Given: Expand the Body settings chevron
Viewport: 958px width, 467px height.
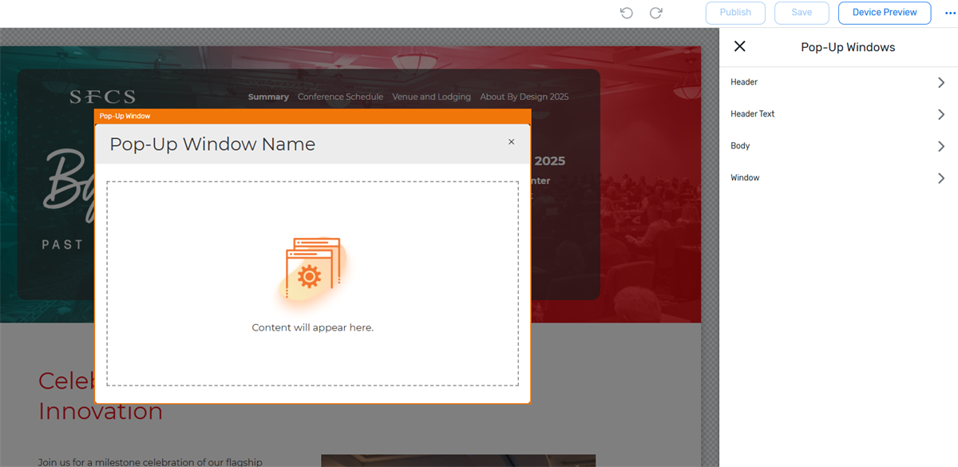Looking at the screenshot, I should [941, 146].
